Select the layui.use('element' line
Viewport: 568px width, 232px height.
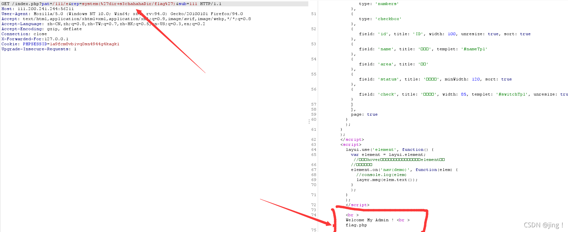coord(390,150)
